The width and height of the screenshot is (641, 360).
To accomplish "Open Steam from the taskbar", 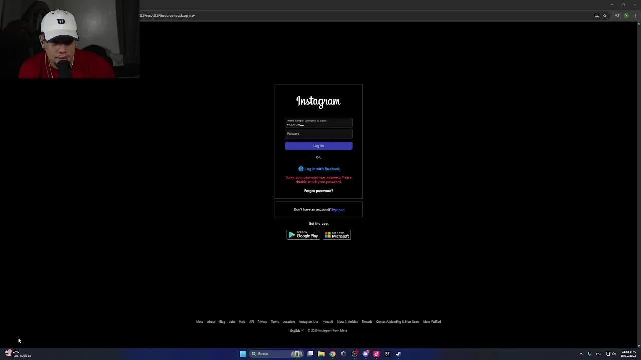I will (x=398, y=354).
